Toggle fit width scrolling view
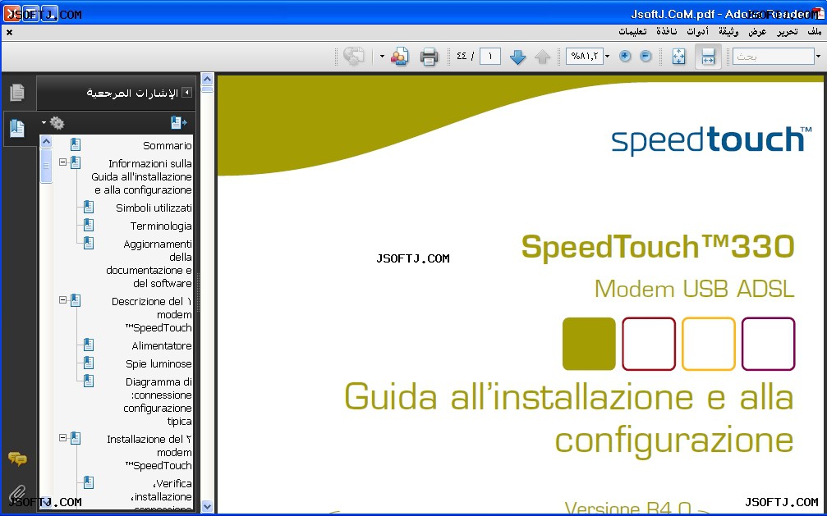Viewport: 827px width, 516px height. click(708, 57)
